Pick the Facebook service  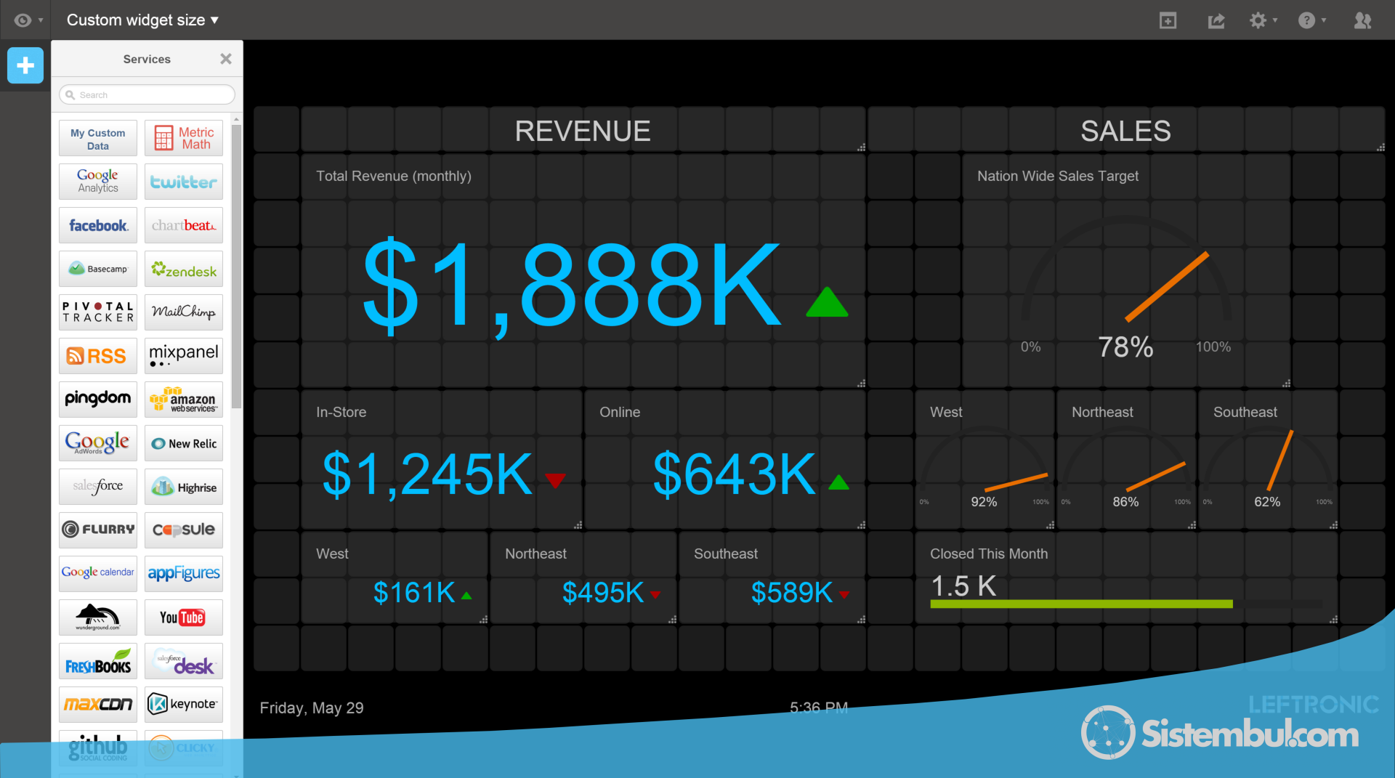pos(98,225)
